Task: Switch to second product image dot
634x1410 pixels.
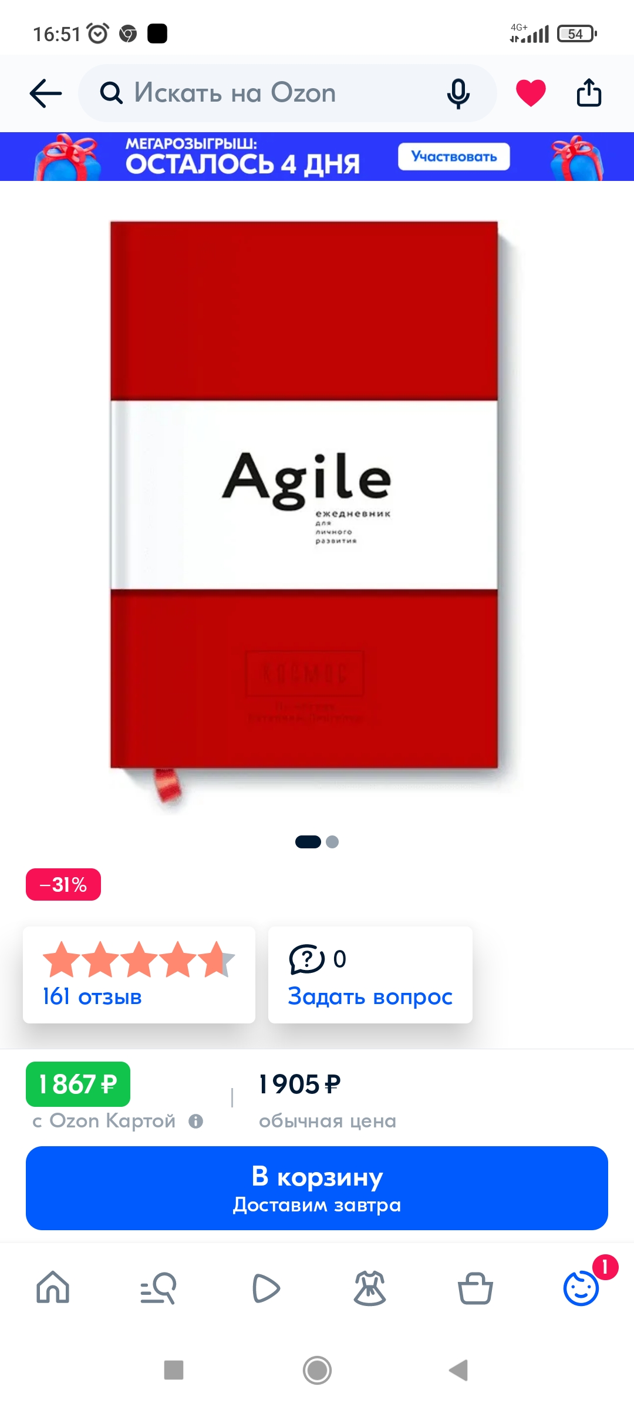Action: (332, 842)
